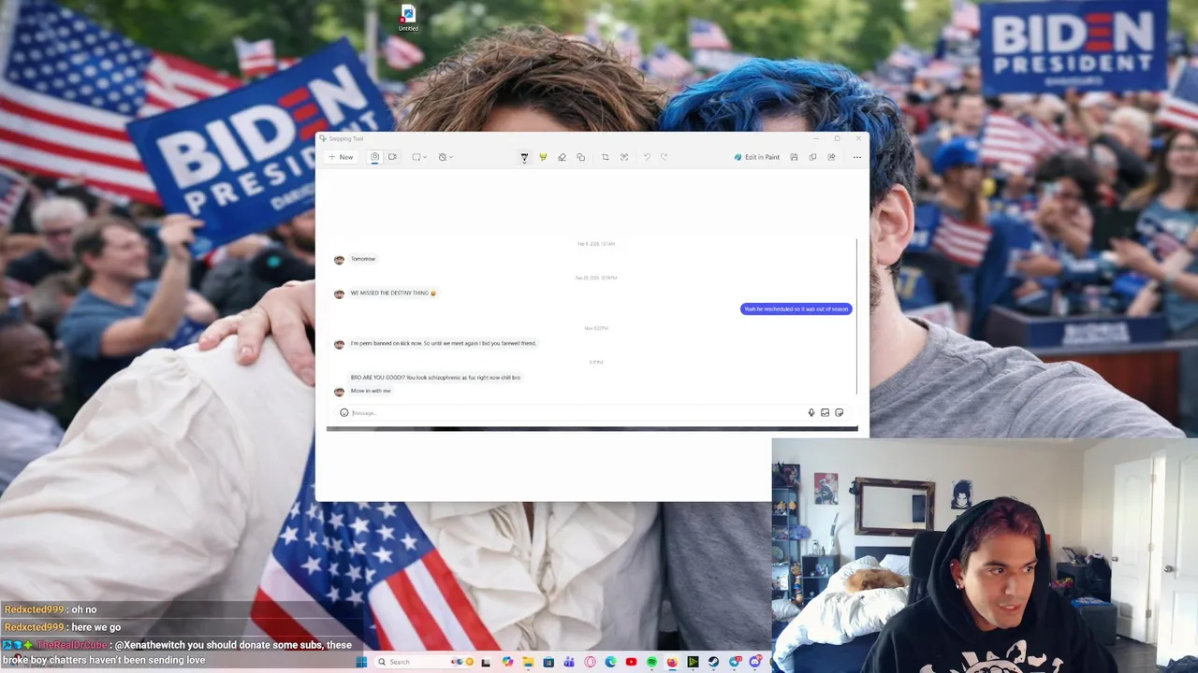
Task: Click the 'Move in with me' message
Action: click(371, 391)
